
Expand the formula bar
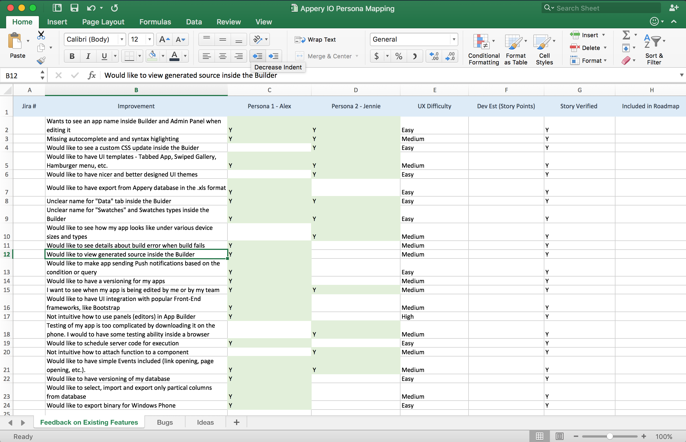[x=681, y=75]
